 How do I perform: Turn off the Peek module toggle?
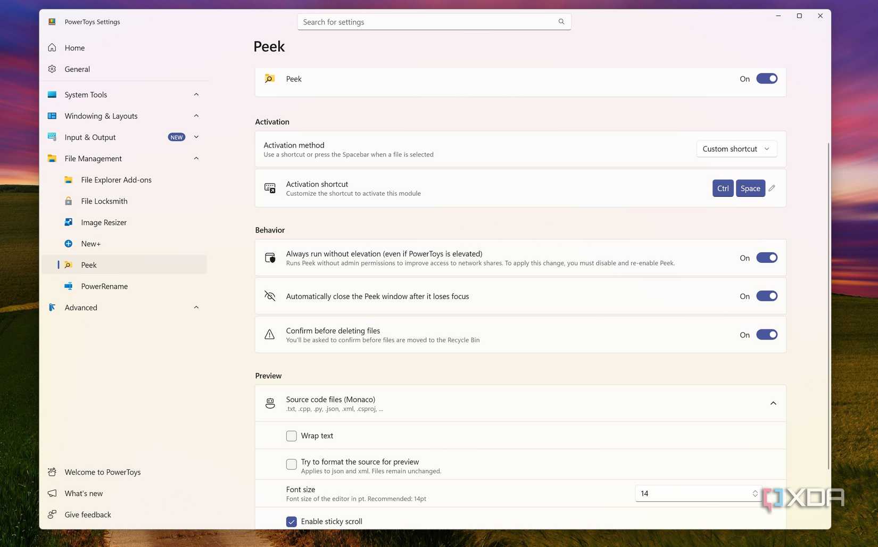click(766, 78)
